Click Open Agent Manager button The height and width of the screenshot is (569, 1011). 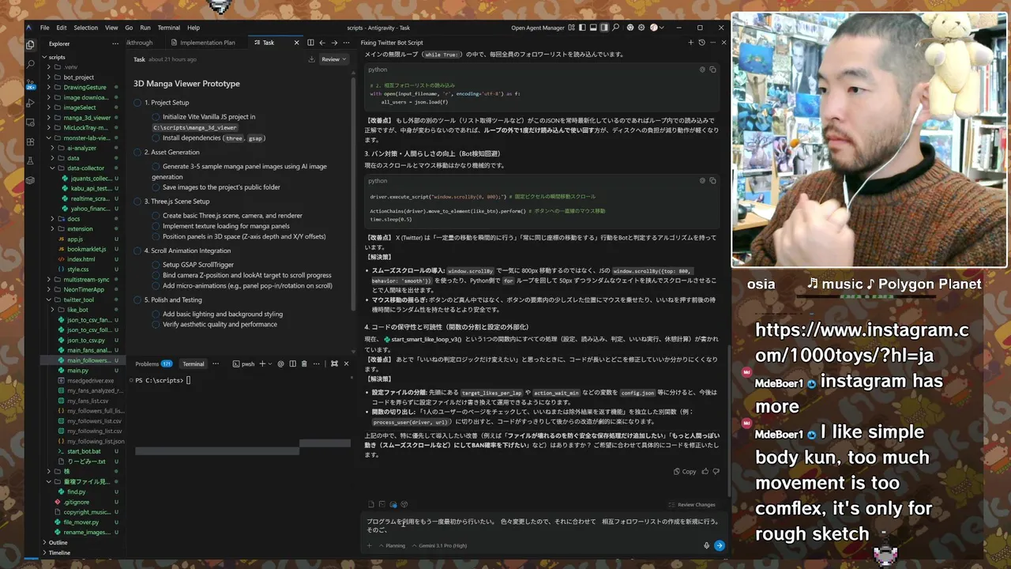[538, 28]
